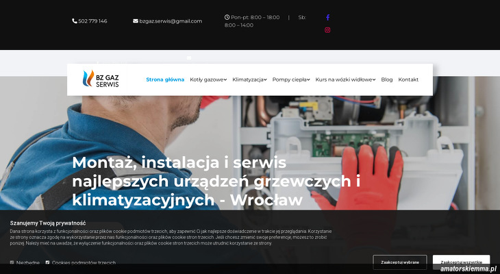Go to Strona główna menu item

[x=165, y=79]
